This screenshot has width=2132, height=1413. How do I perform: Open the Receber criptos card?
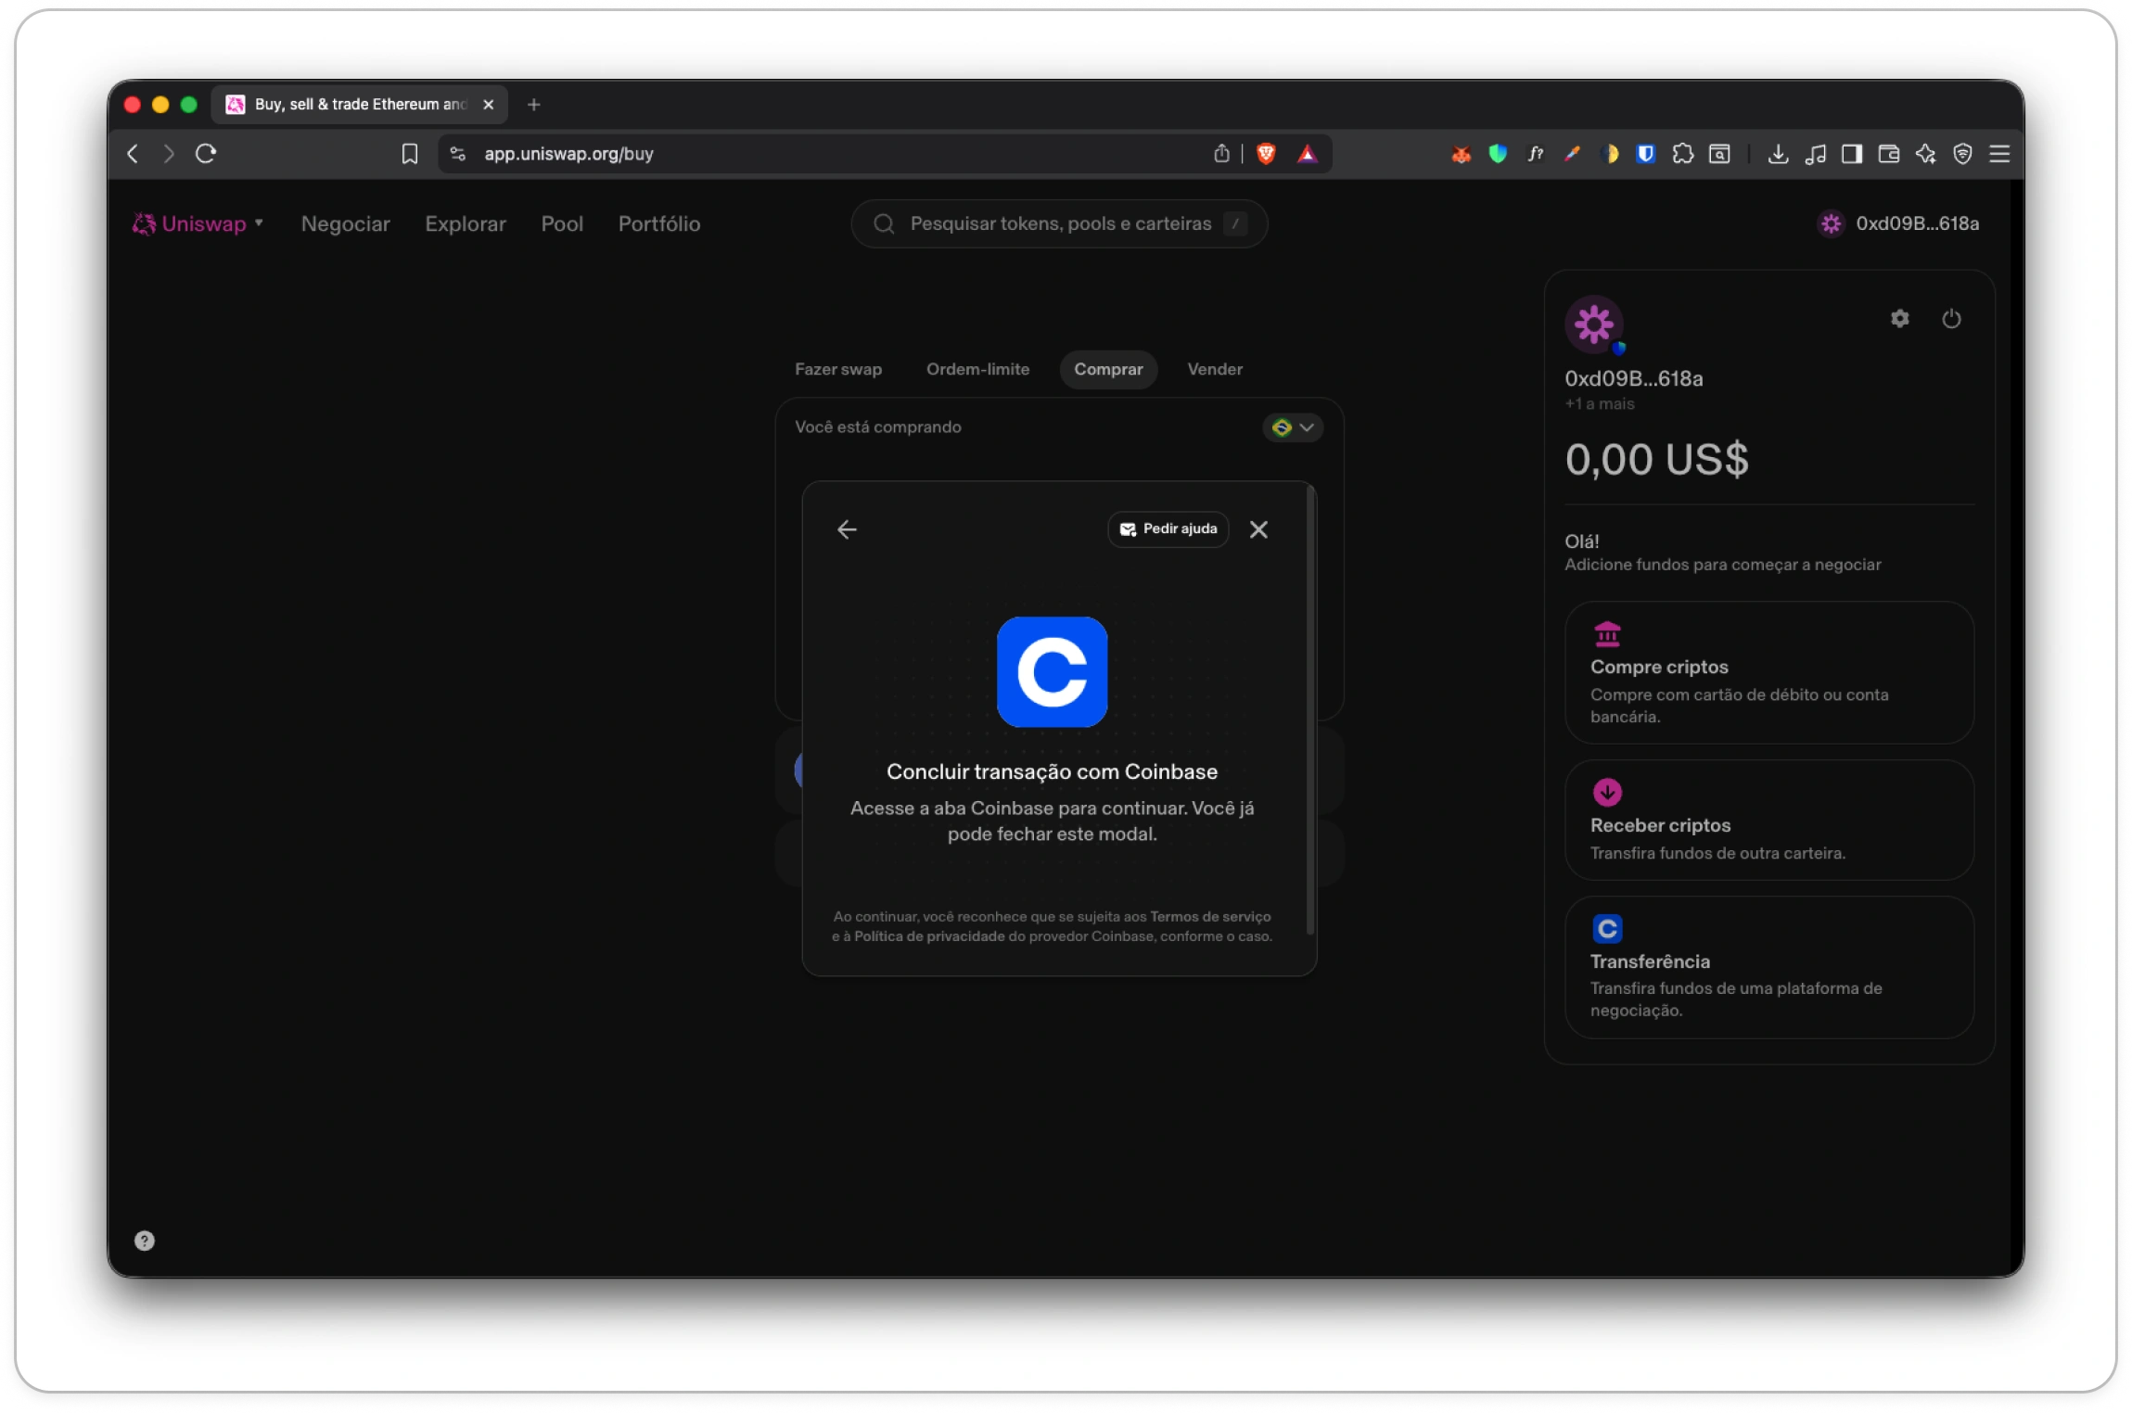click(1769, 820)
